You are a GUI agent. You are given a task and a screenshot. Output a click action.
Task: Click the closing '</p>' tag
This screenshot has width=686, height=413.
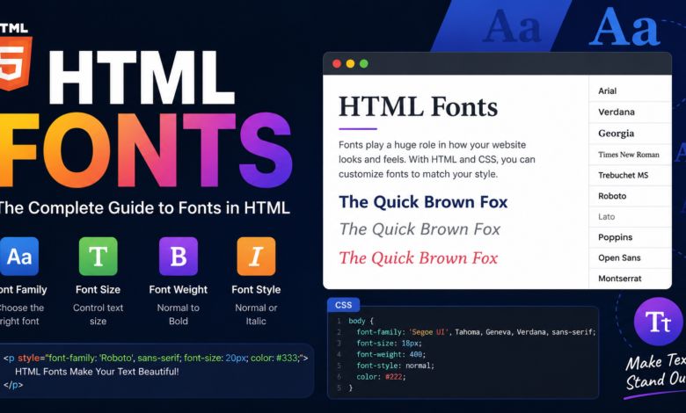pos(13,385)
